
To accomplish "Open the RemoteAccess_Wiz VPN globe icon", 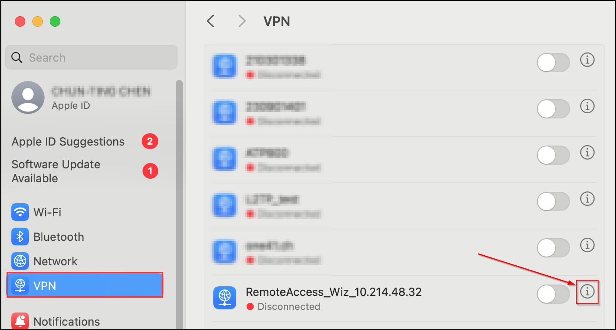I will (224, 298).
